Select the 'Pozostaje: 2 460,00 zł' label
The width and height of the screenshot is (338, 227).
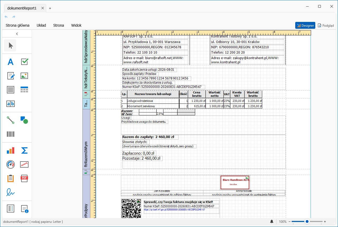[142, 158]
